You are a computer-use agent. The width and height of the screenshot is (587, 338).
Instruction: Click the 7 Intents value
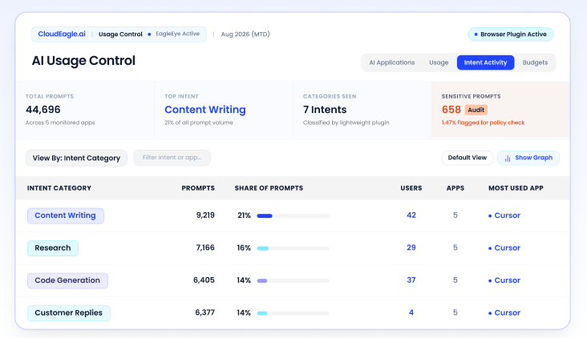[325, 110]
